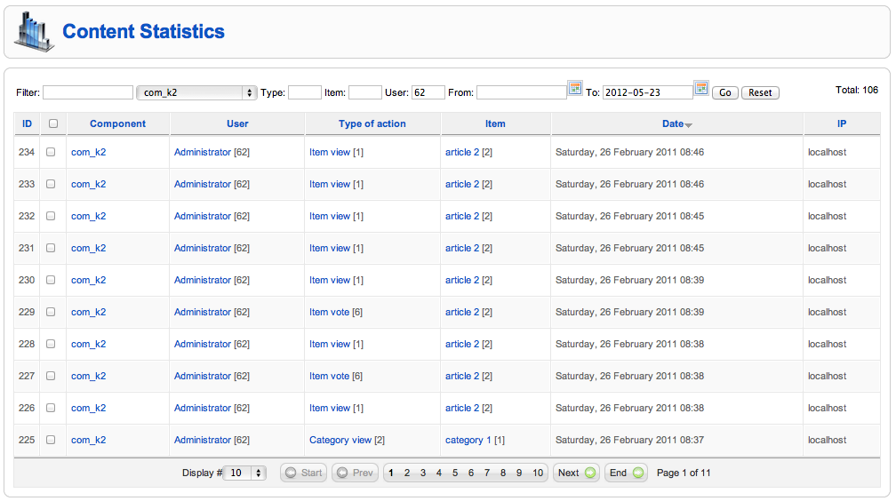The width and height of the screenshot is (896, 501).
Task: Change the Display # per-page dropdown
Action: 244,473
